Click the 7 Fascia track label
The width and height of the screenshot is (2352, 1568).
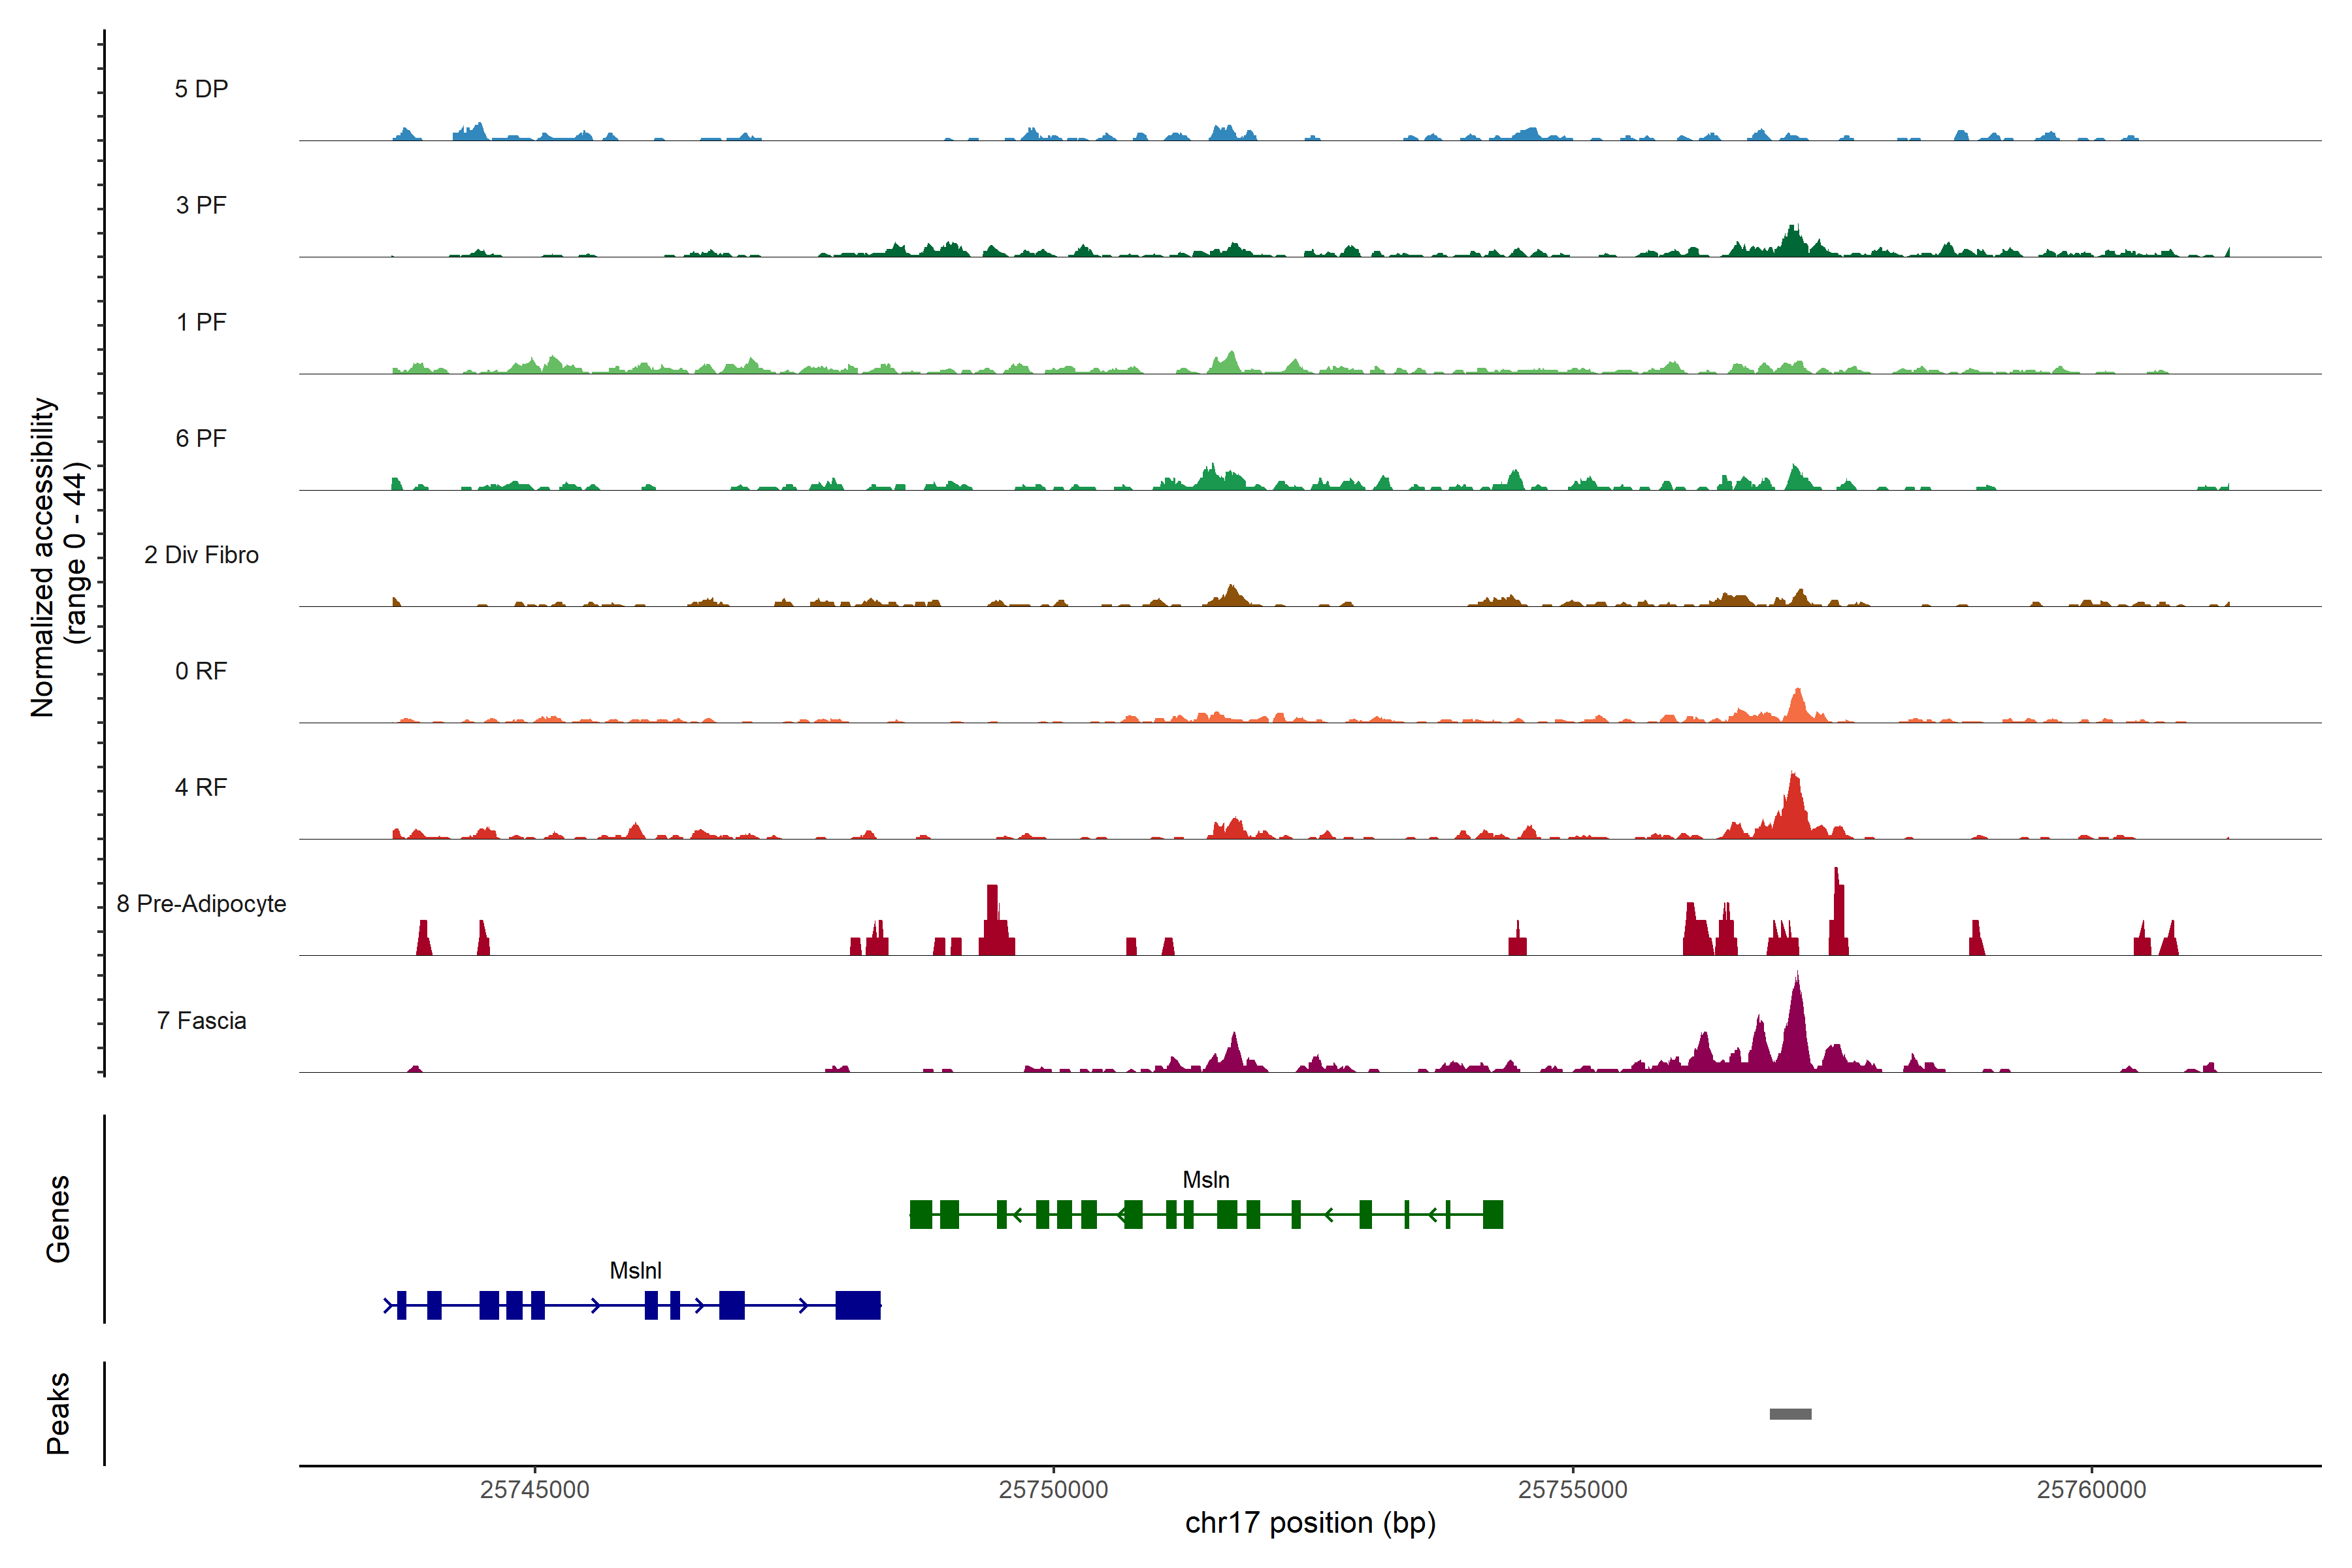201,1021
